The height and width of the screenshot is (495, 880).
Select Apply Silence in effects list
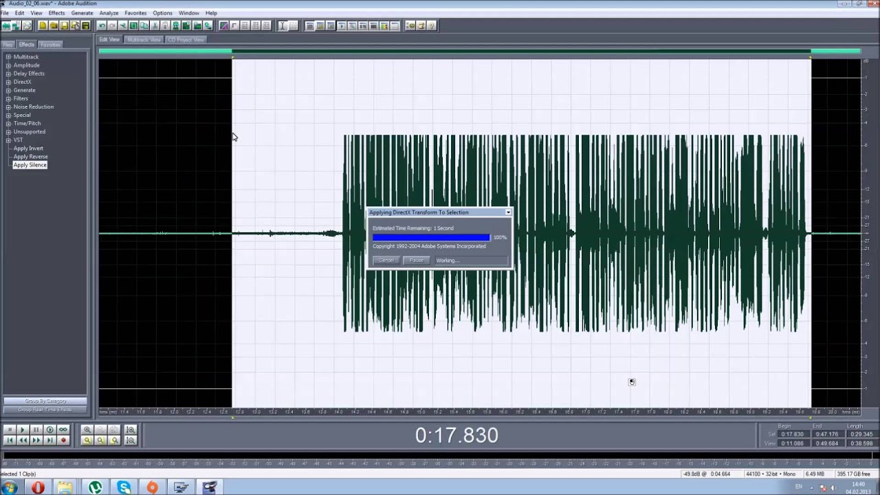click(x=30, y=165)
